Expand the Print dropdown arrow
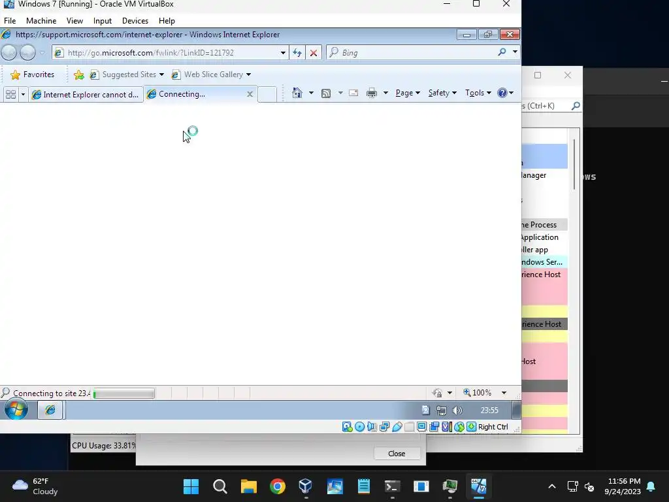 [x=385, y=93]
